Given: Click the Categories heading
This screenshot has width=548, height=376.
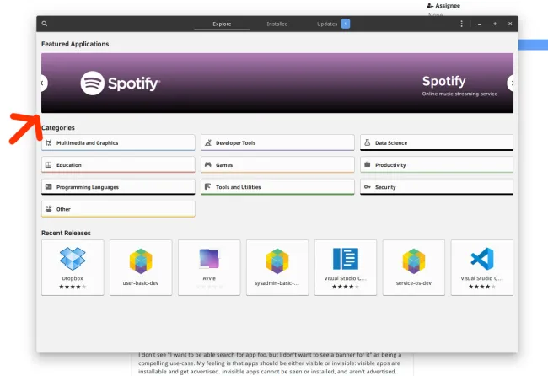Looking at the screenshot, I should 58,127.
